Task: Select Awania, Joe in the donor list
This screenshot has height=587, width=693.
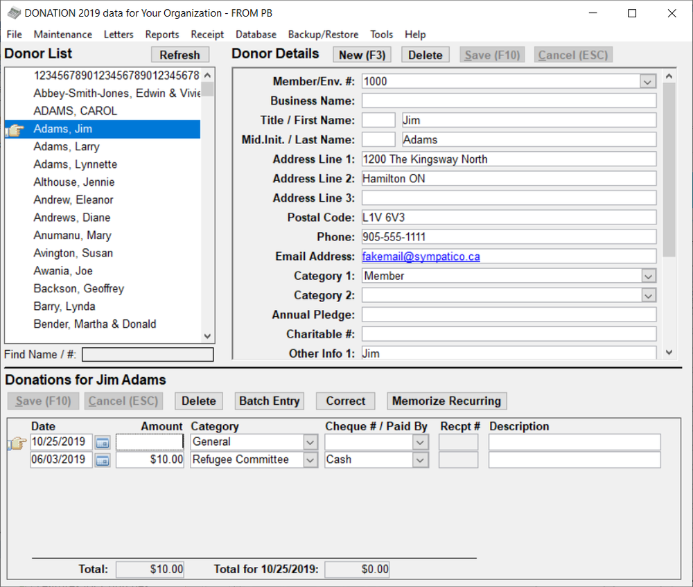Action: 62,271
